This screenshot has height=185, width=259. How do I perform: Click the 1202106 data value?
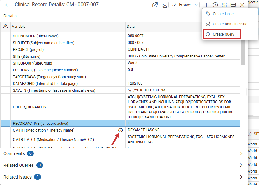click(x=135, y=83)
